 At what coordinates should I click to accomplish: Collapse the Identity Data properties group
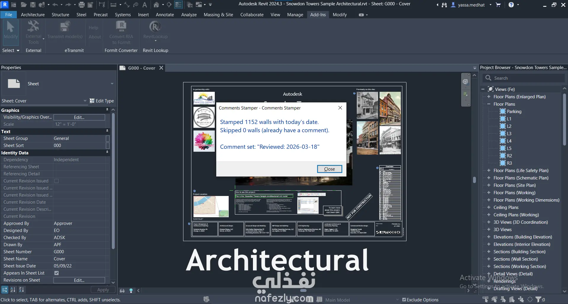tap(107, 152)
